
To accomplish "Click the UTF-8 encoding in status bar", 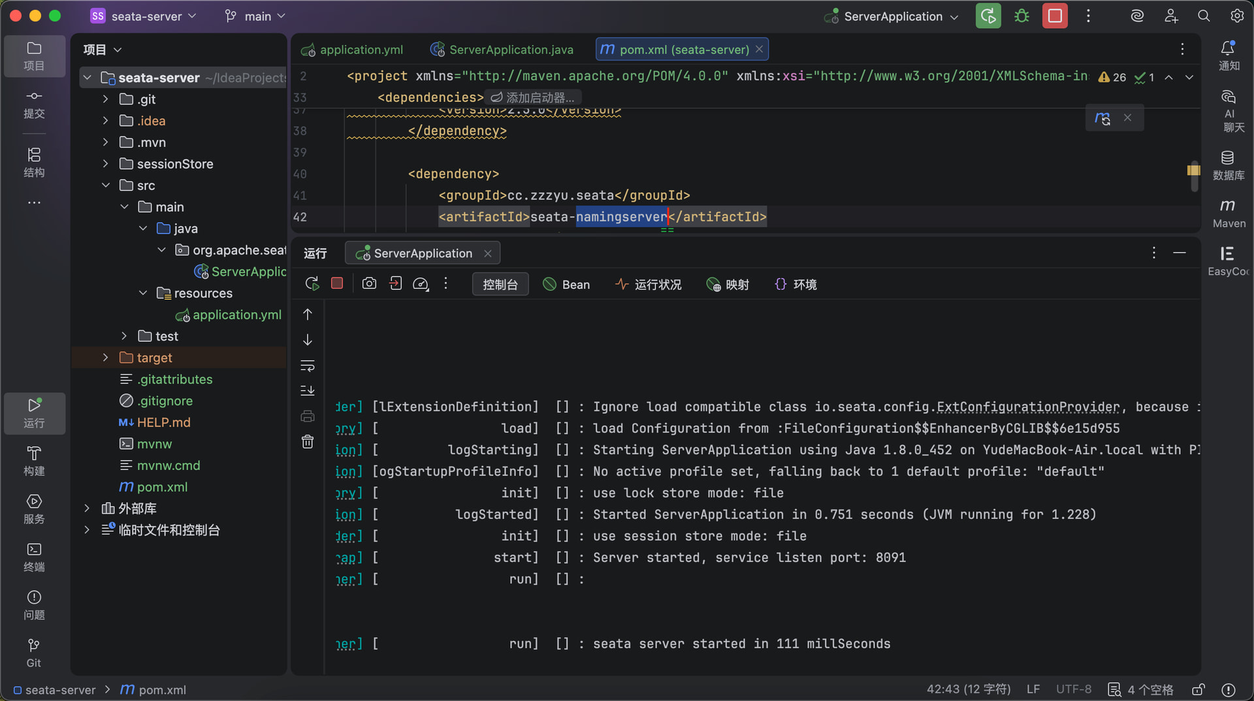I will tap(1073, 689).
